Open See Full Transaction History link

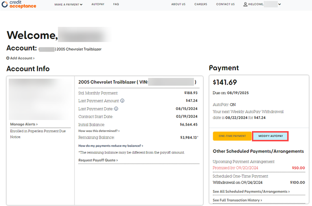(x=237, y=200)
